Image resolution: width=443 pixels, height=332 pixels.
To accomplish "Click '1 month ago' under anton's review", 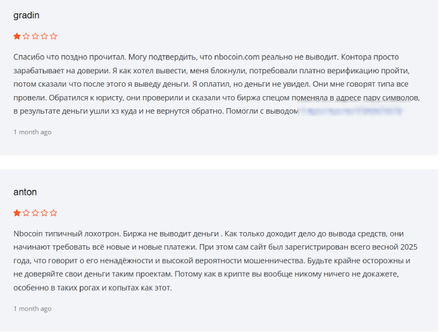I will pos(32,309).
